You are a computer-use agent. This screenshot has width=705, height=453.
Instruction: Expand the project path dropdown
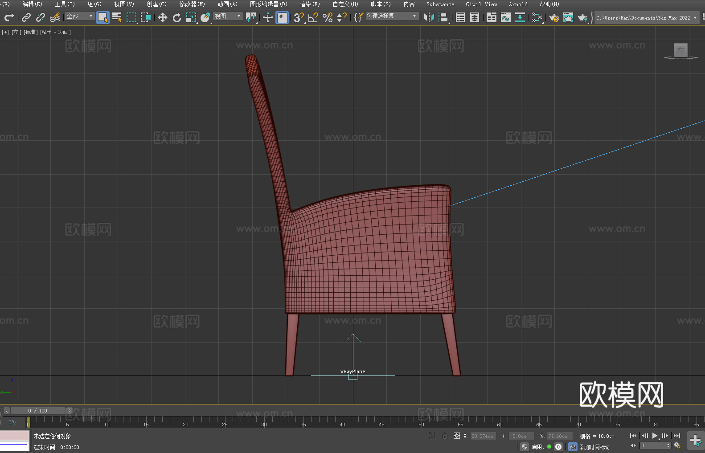click(x=695, y=18)
